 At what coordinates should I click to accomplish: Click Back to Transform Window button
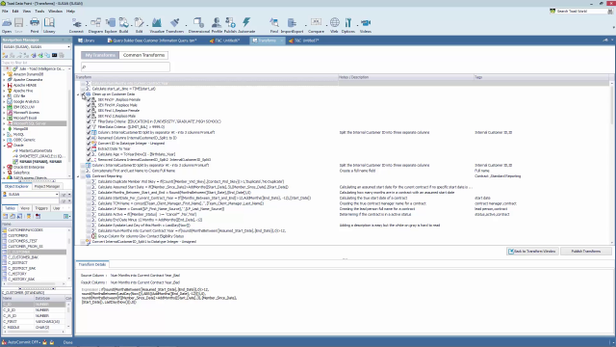[x=532, y=251]
